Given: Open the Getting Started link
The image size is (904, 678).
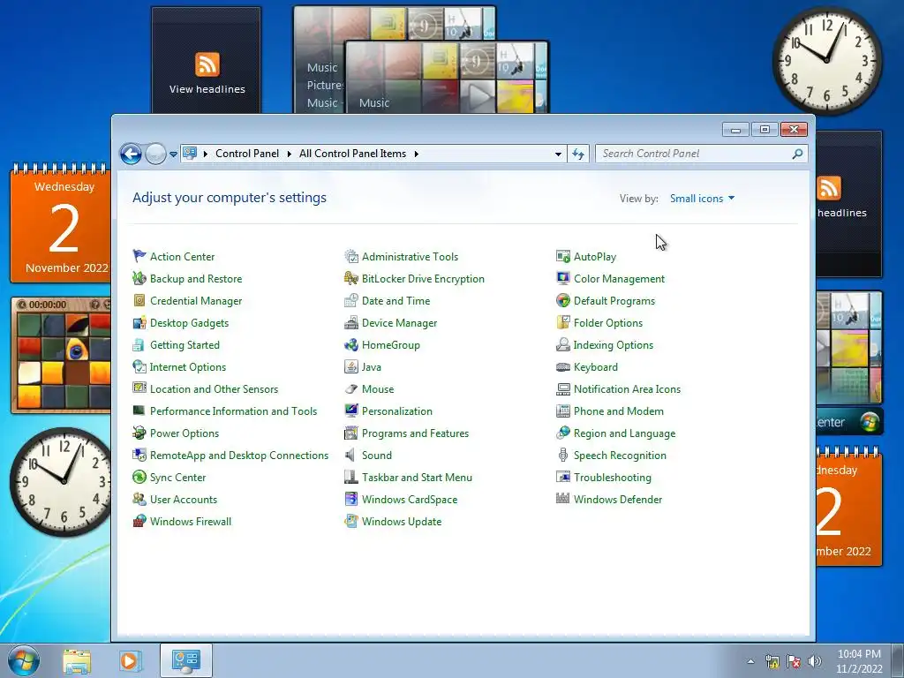Looking at the screenshot, I should (185, 345).
